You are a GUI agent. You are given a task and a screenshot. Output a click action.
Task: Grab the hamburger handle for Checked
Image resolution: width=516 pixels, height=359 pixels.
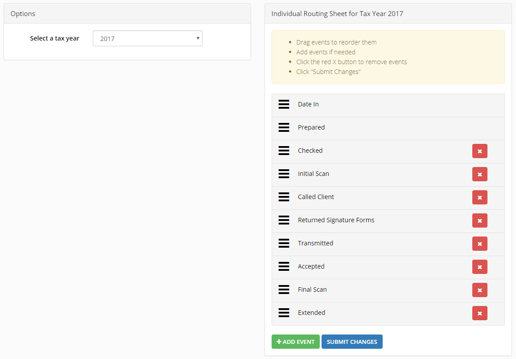click(284, 151)
